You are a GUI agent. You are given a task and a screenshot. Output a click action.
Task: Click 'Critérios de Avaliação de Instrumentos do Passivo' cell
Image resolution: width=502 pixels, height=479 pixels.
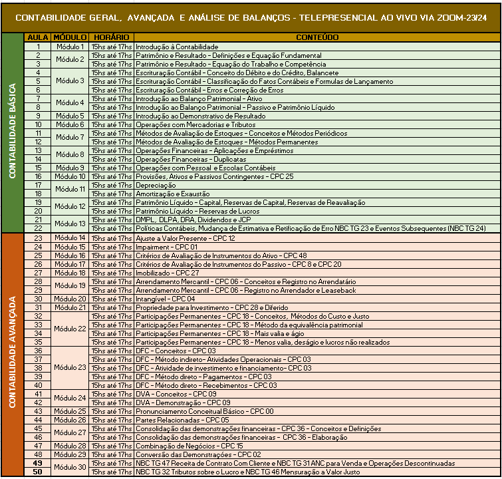click(317, 264)
